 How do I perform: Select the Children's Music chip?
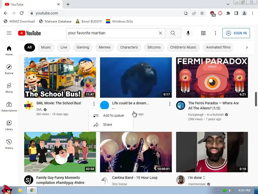(183, 47)
